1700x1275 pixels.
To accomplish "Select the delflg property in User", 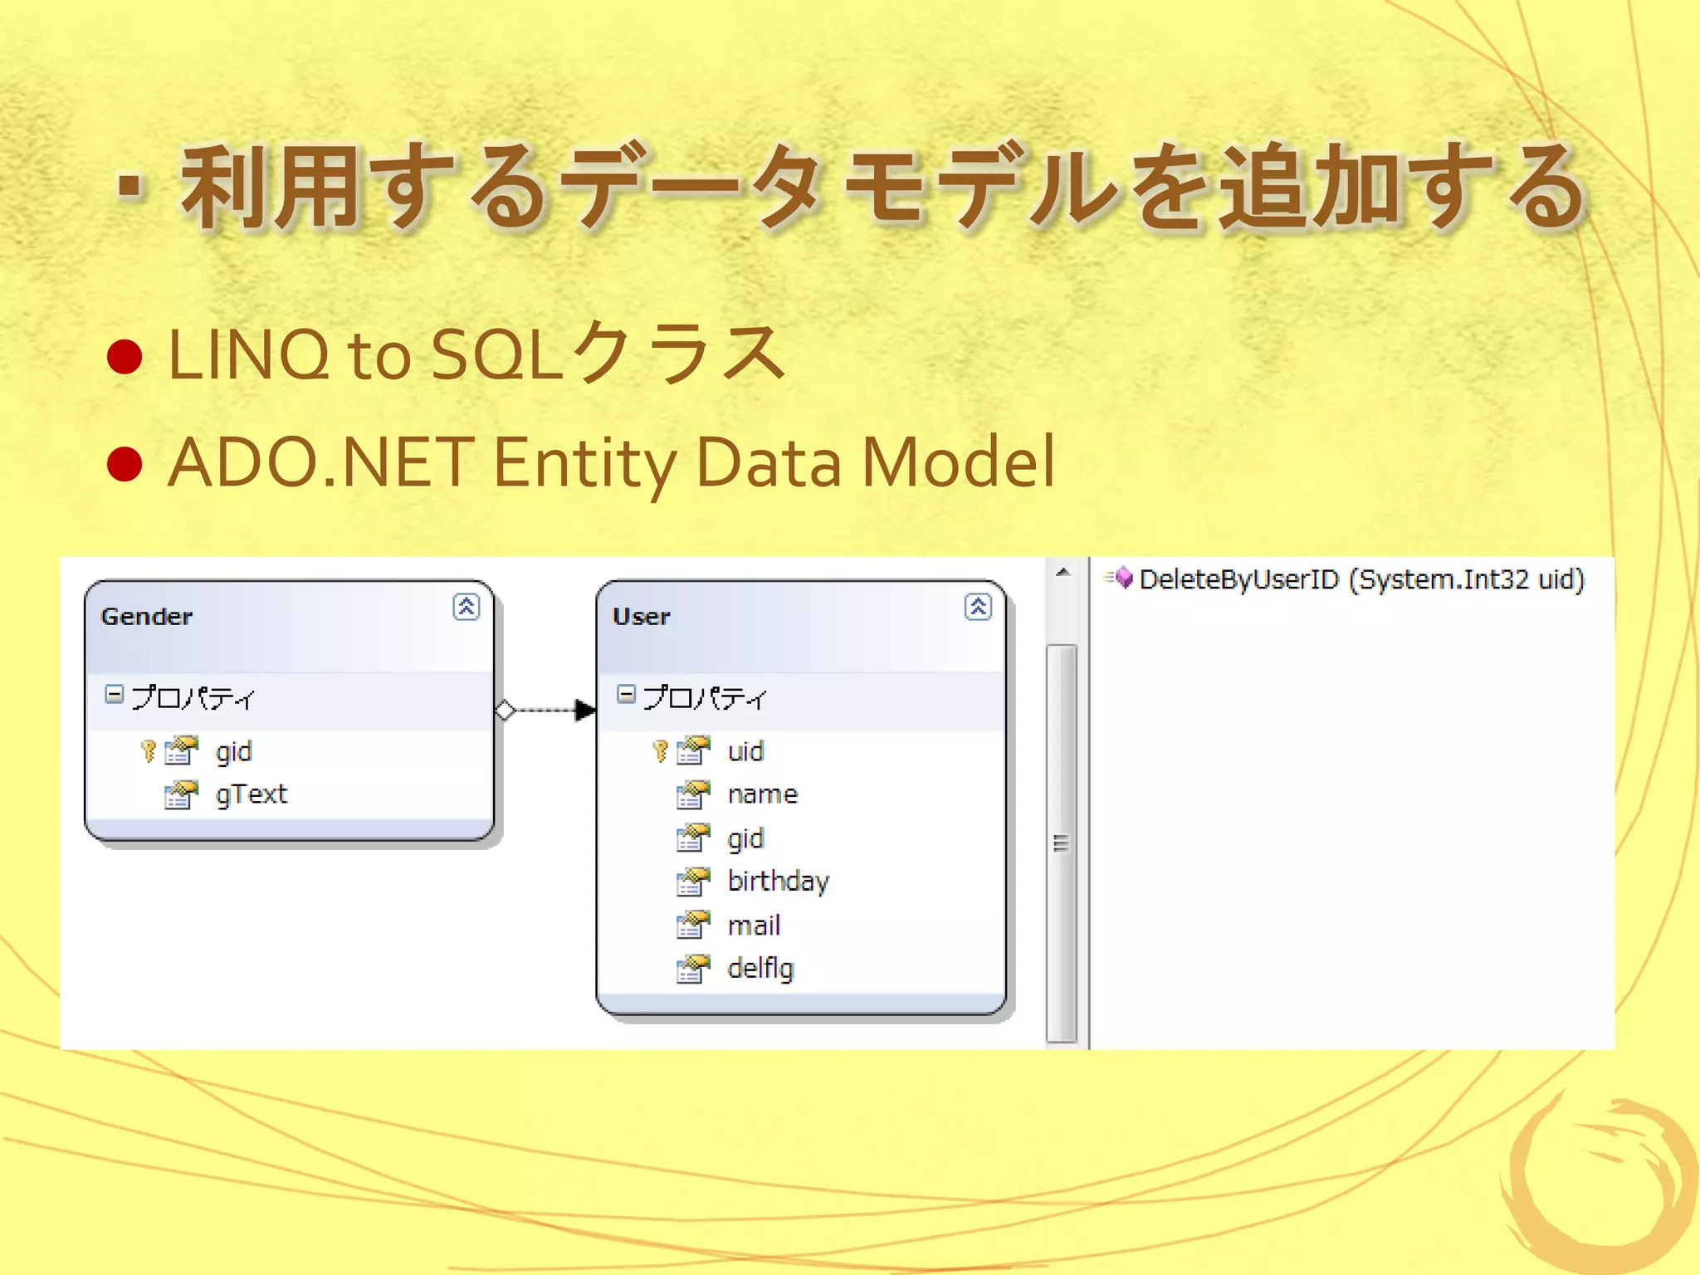I will point(760,969).
